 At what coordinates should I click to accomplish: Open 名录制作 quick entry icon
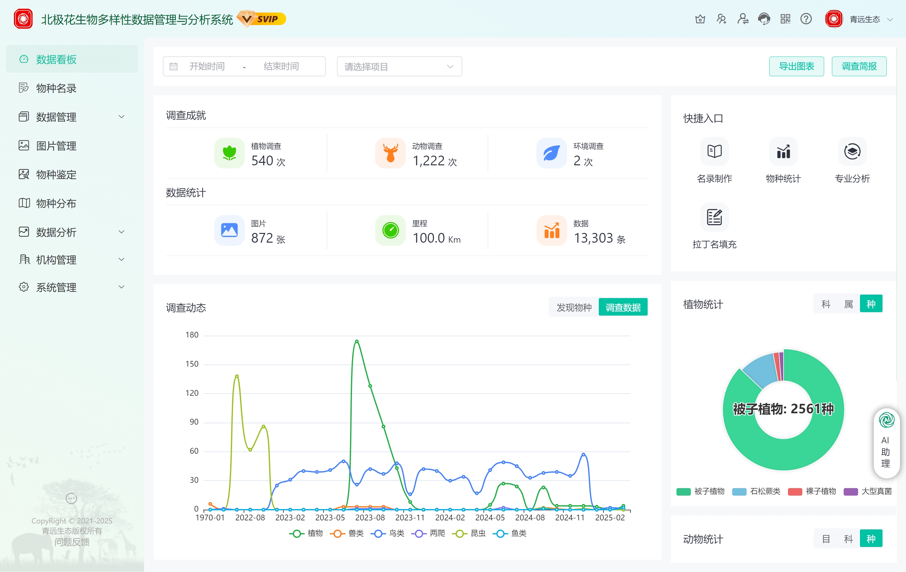[714, 152]
